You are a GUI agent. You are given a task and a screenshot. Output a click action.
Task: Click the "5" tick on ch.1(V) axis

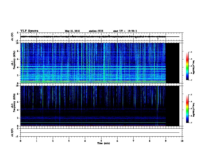point(18,33)
